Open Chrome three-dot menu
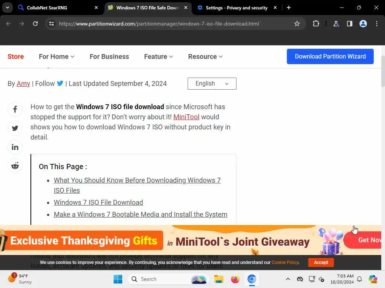Image resolution: width=385 pixels, height=288 pixels. pos(377,24)
